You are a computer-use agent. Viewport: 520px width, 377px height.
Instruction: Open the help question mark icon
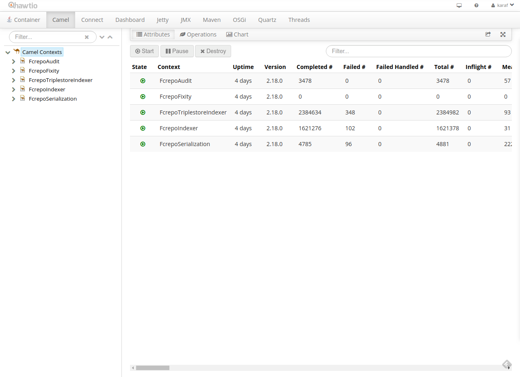(476, 6)
